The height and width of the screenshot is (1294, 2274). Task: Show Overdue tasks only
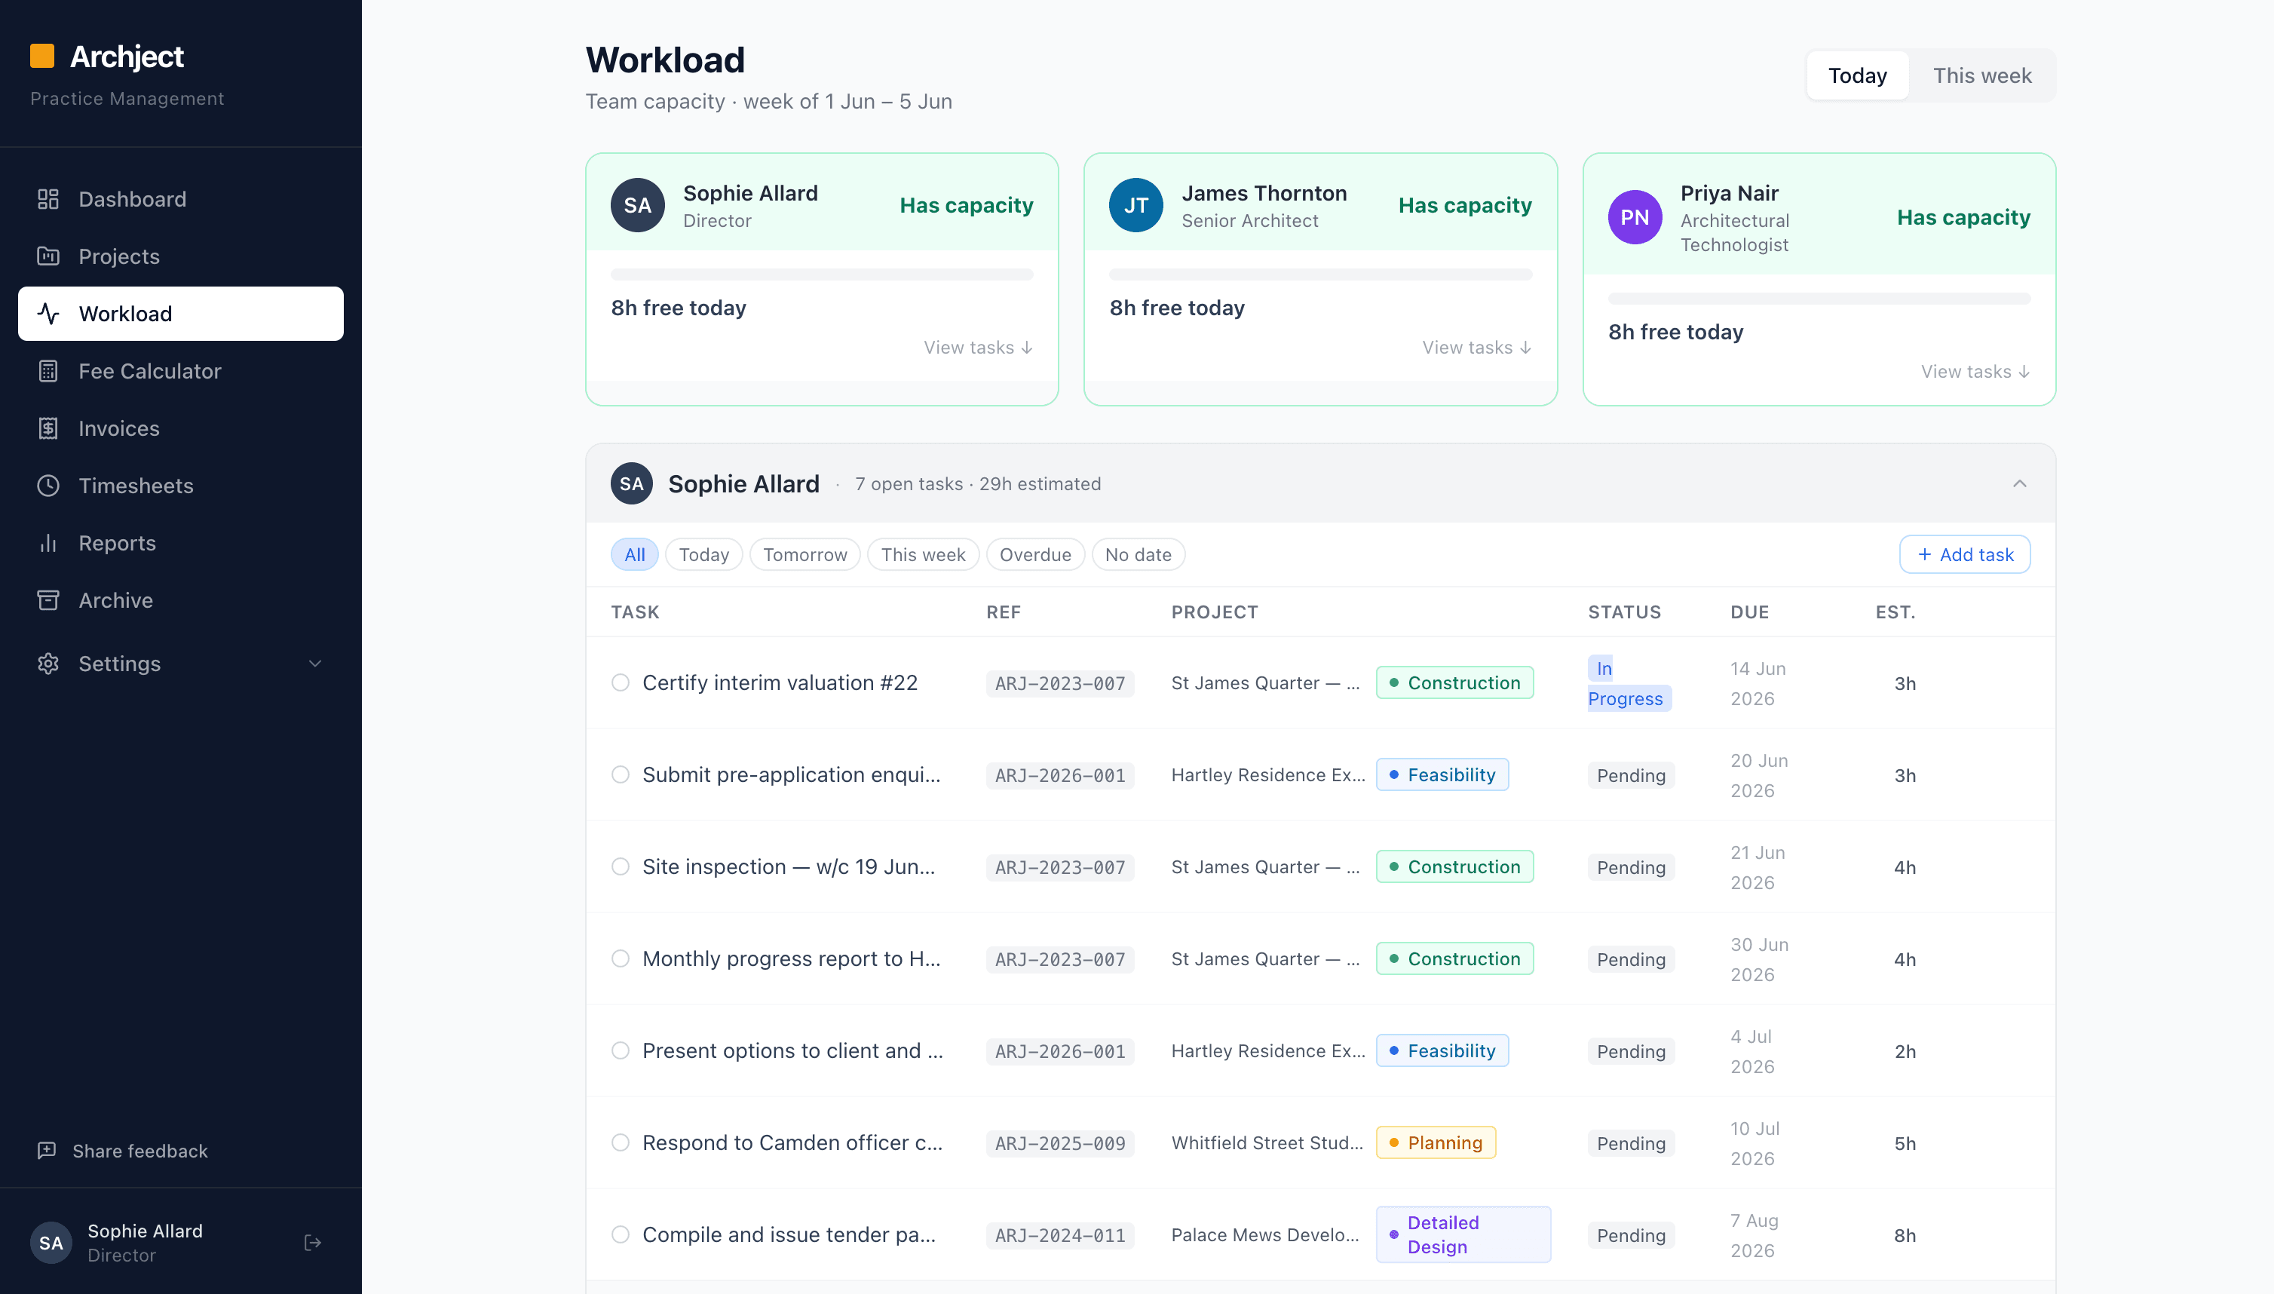1034,554
